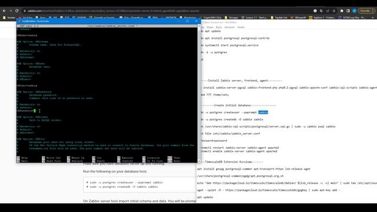
Task: Open the Biçim menu in Notepad
Action: [x=219, y=28]
